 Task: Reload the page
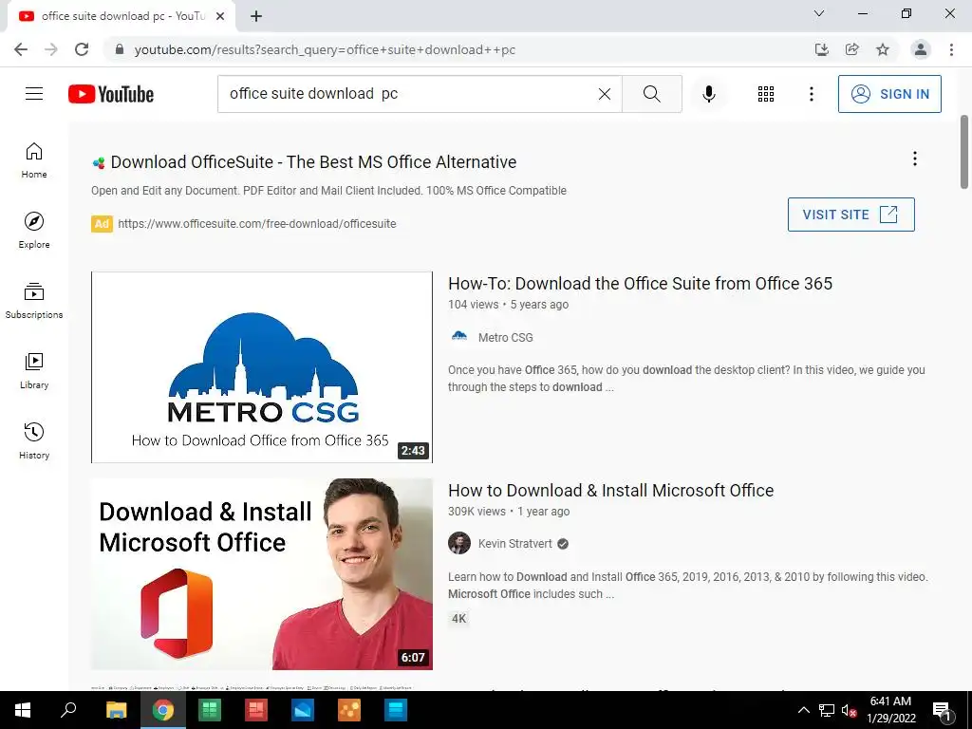point(82,49)
